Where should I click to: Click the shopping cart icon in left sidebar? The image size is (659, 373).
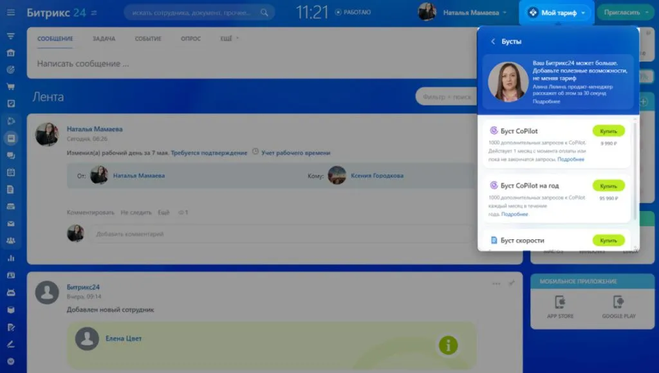coord(10,86)
